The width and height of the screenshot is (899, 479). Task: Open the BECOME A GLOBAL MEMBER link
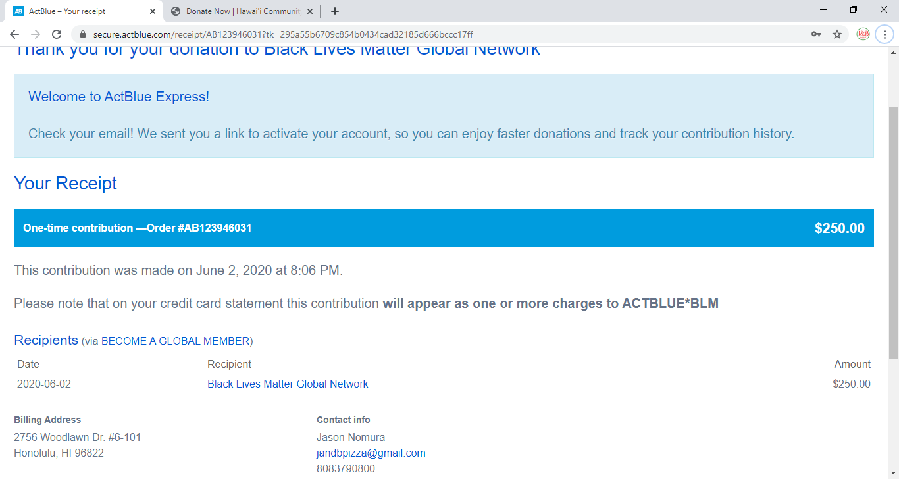(x=175, y=341)
